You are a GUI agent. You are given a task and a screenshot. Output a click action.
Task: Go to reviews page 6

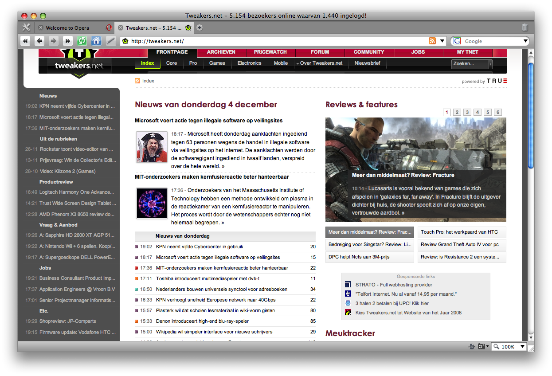498,112
